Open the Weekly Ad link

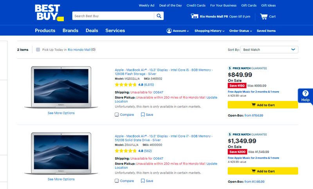point(146,5)
